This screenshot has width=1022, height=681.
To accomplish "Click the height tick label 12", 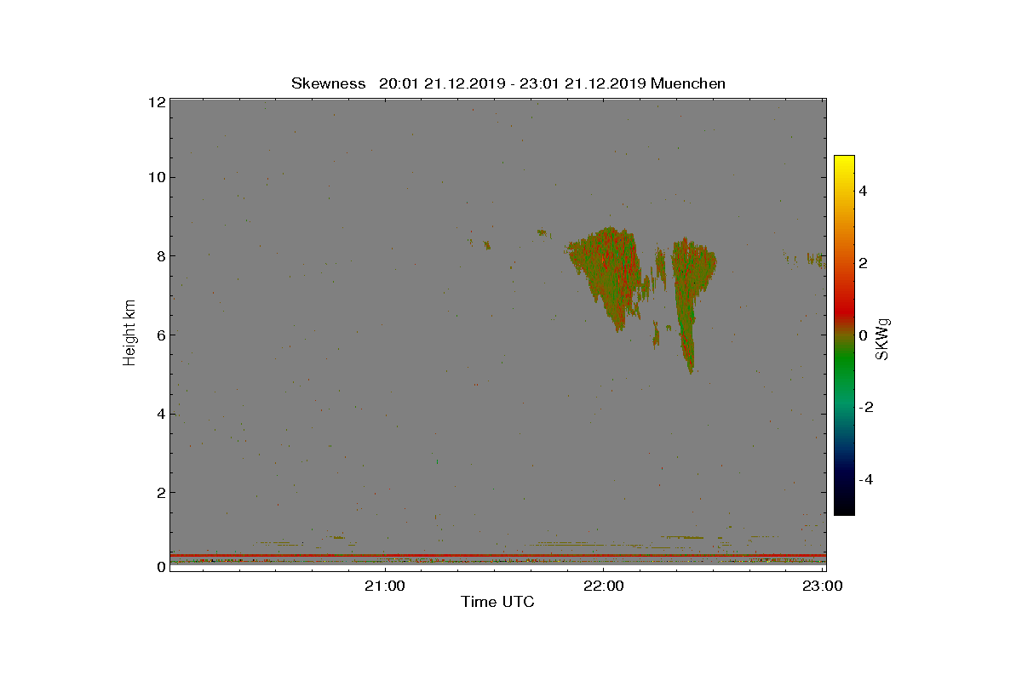I will coord(156,102).
